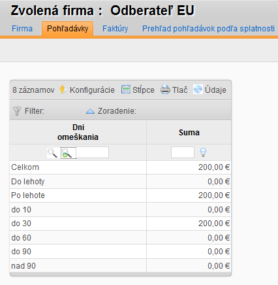Sort by the Suma column header

click(x=189, y=133)
